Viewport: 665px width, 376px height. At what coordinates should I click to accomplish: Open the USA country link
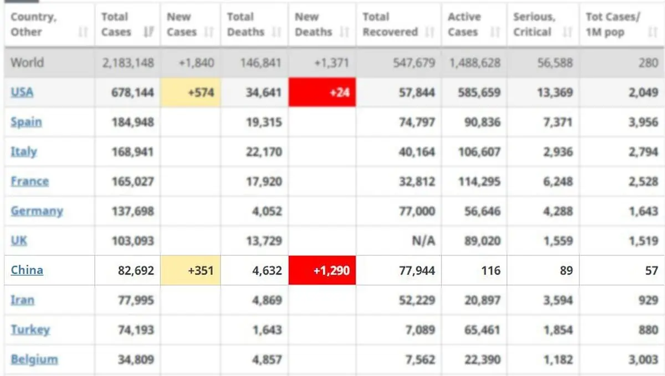tap(22, 92)
